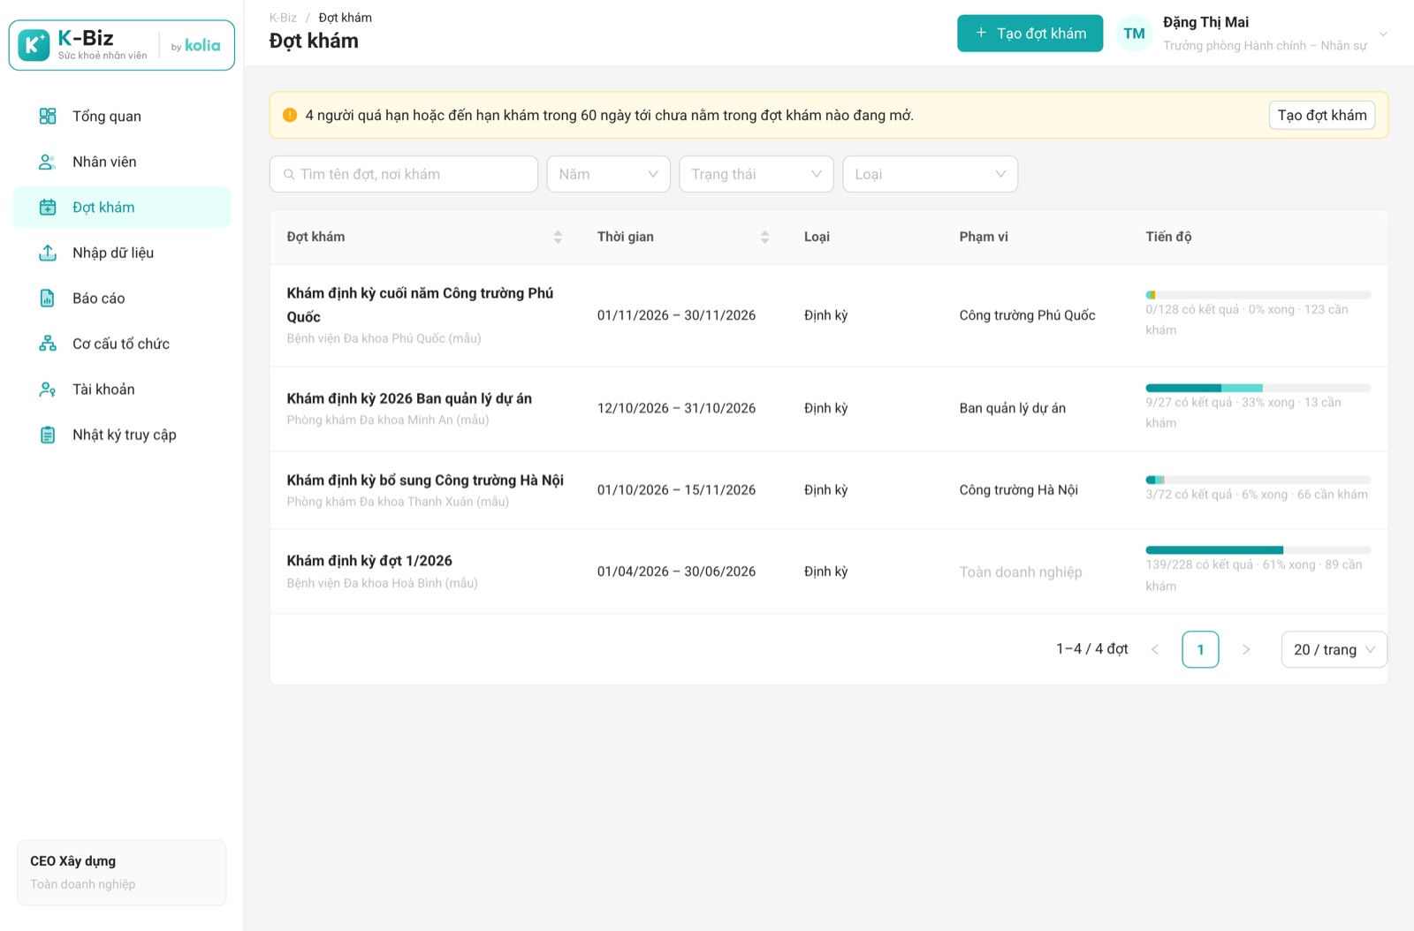Open Khám định kỳ bổ sung Công trường Hà Nội
Image resolution: width=1414 pixels, height=931 pixels.
point(425,481)
